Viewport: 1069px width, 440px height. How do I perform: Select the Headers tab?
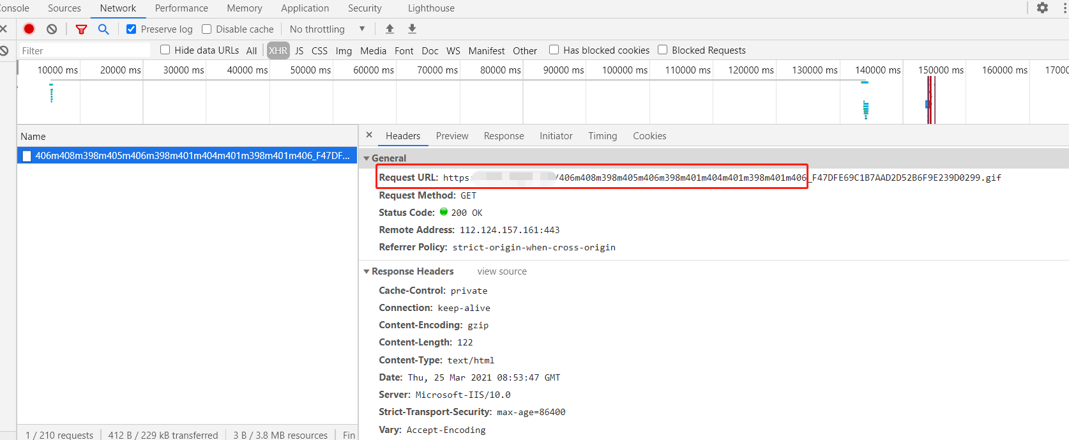(x=403, y=136)
